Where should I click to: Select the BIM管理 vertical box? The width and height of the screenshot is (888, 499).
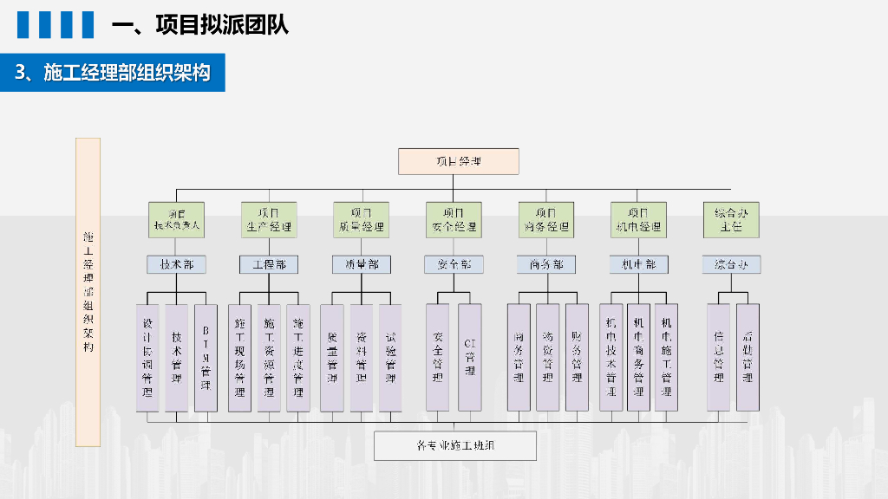[206, 358]
